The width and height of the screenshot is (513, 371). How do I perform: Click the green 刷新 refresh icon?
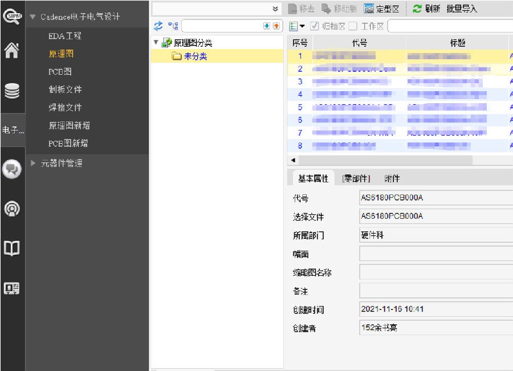(x=417, y=9)
